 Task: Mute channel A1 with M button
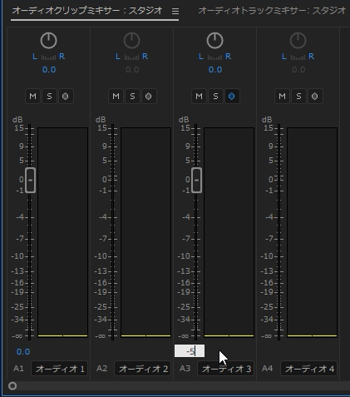click(32, 97)
